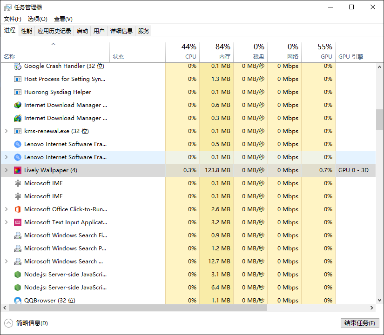The image size is (384, 335).
Task: Click the Task Manager title bar icon
Action: (x=7, y=7)
